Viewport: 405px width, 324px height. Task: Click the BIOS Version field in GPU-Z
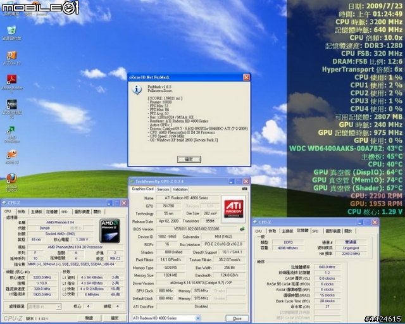196,229
